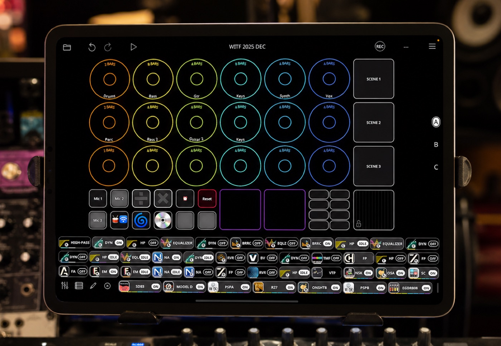Trigger the Drums loop donut
The width and height of the screenshot is (501, 346).
pos(110,79)
